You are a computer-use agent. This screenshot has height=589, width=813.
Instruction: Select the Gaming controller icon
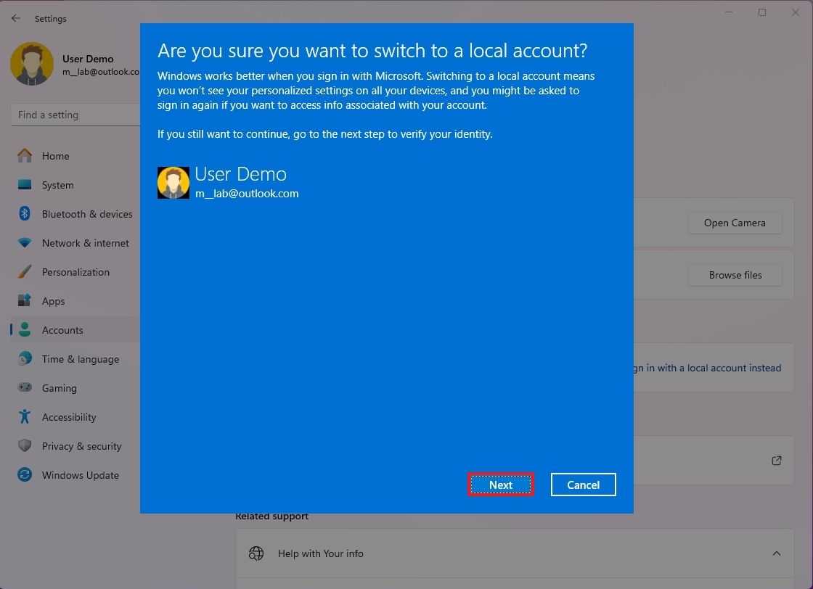24,388
